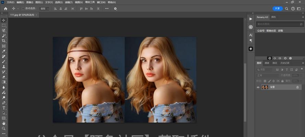The width and height of the screenshot is (305, 137).
Task: Toggle lock all padlock icon in lock row
Action: click(x=282, y=81)
